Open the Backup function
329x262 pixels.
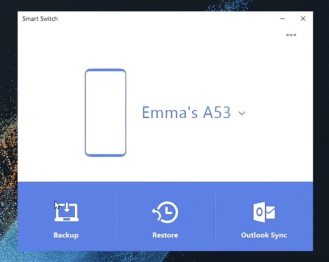66,220
